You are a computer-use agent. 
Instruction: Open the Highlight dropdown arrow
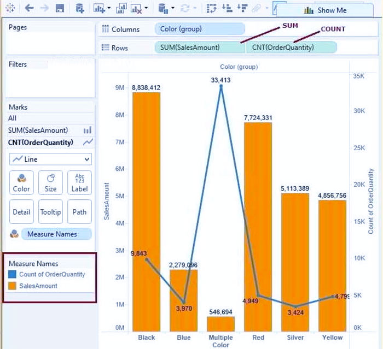tap(267, 8)
